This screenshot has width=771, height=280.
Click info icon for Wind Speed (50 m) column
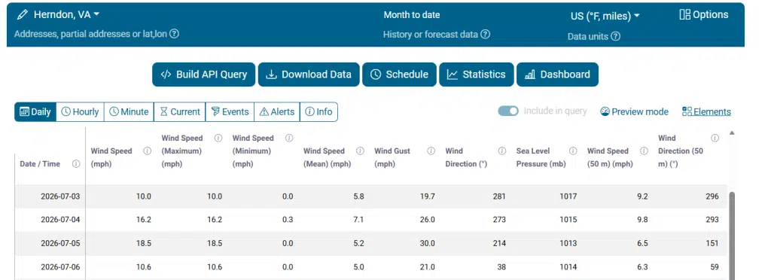pyautogui.click(x=644, y=151)
